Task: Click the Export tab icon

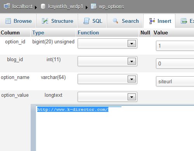Action: click(184, 21)
